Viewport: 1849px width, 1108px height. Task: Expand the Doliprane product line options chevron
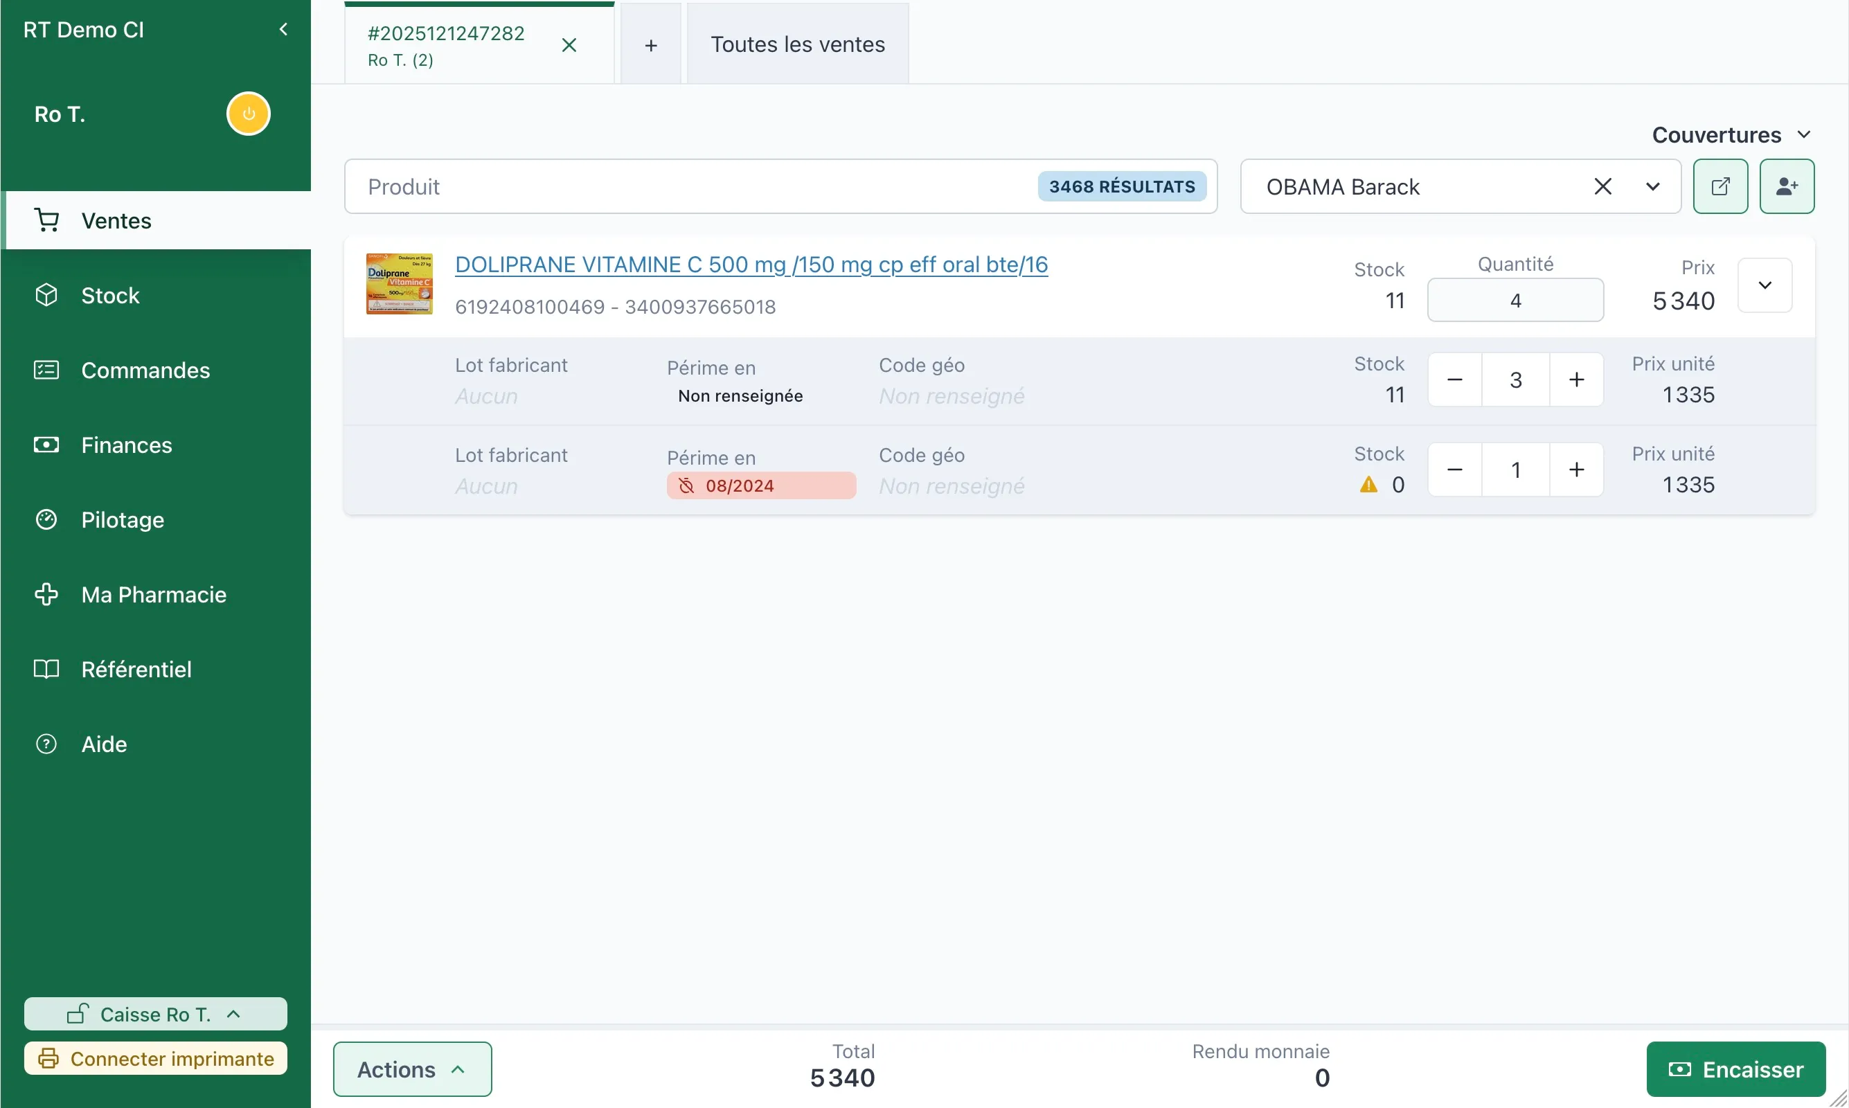(x=1764, y=285)
